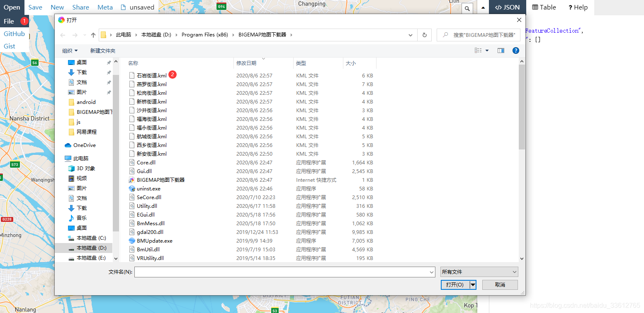The width and height of the screenshot is (644, 313).
Task: Open the Open menu in geojson.io
Action: coord(12,7)
